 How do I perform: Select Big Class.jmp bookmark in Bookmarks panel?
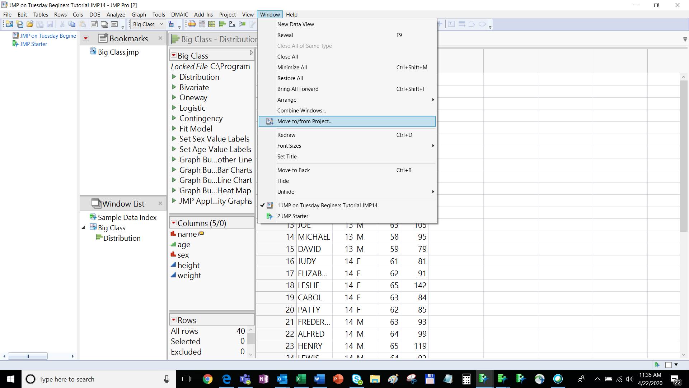point(118,52)
